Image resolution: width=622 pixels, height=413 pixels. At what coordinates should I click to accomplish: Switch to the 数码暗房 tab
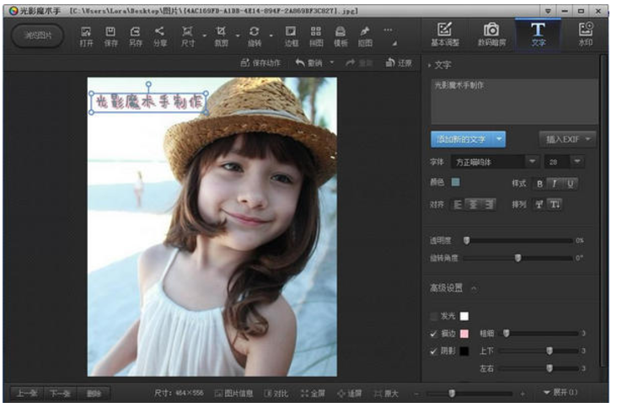coord(491,34)
